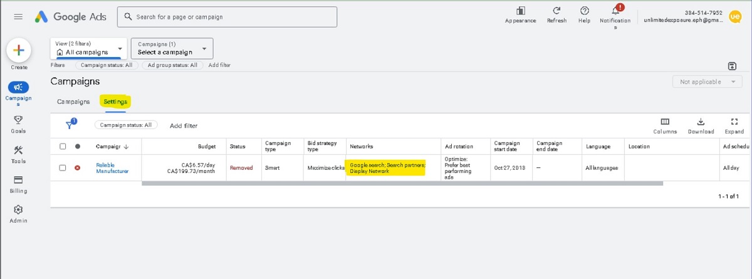Select the Reliable Manufacturer row checkbox
The width and height of the screenshot is (752, 279).
click(63, 168)
